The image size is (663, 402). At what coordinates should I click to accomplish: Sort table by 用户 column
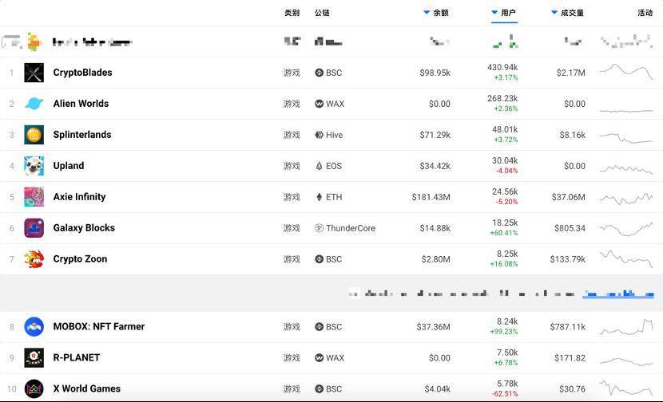click(x=503, y=13)
